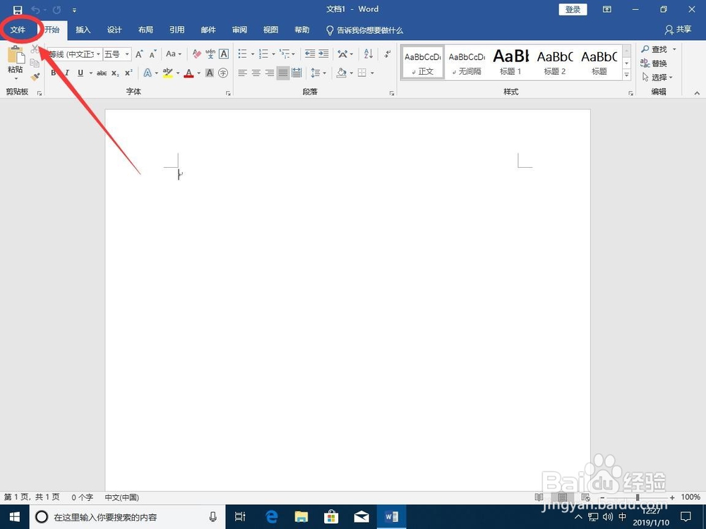The image size is (706, 529).
Task: Open the borders dropdown arrow
Action: [372, 73]
